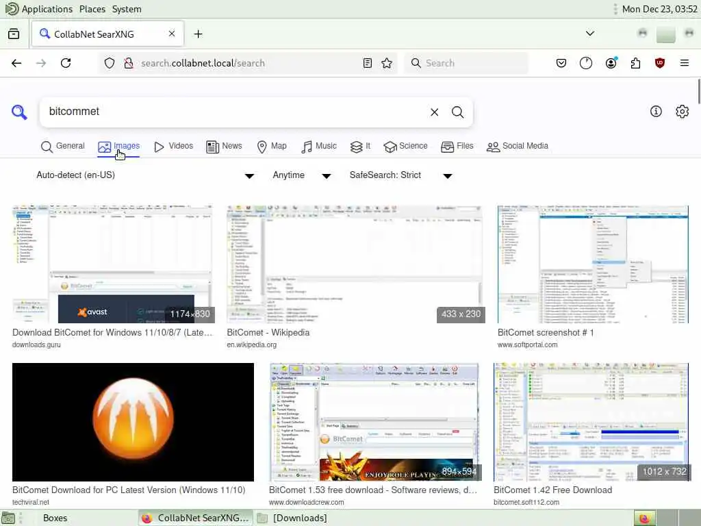Open the Download BitComet for Windows thumbnail
The image size is (701, 526).
click(x=114, y=264)
